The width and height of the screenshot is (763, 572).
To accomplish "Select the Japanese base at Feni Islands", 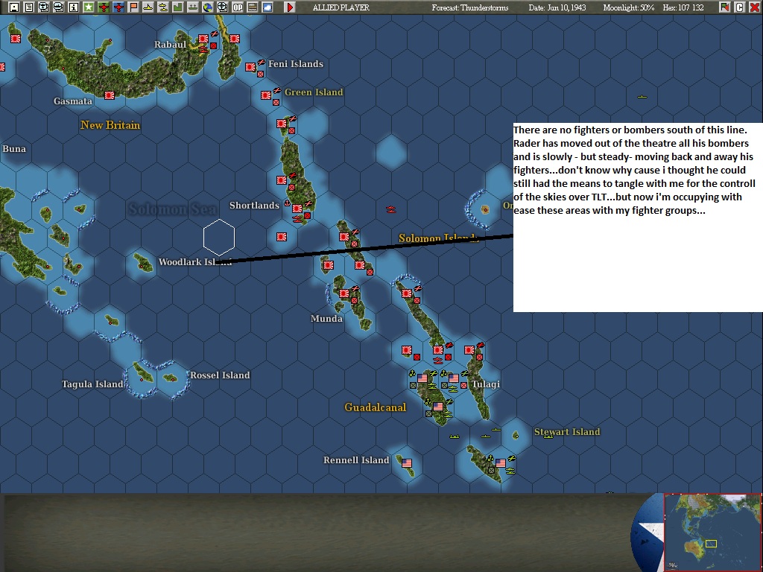I will pyautogui.click(x=250, y=67).
